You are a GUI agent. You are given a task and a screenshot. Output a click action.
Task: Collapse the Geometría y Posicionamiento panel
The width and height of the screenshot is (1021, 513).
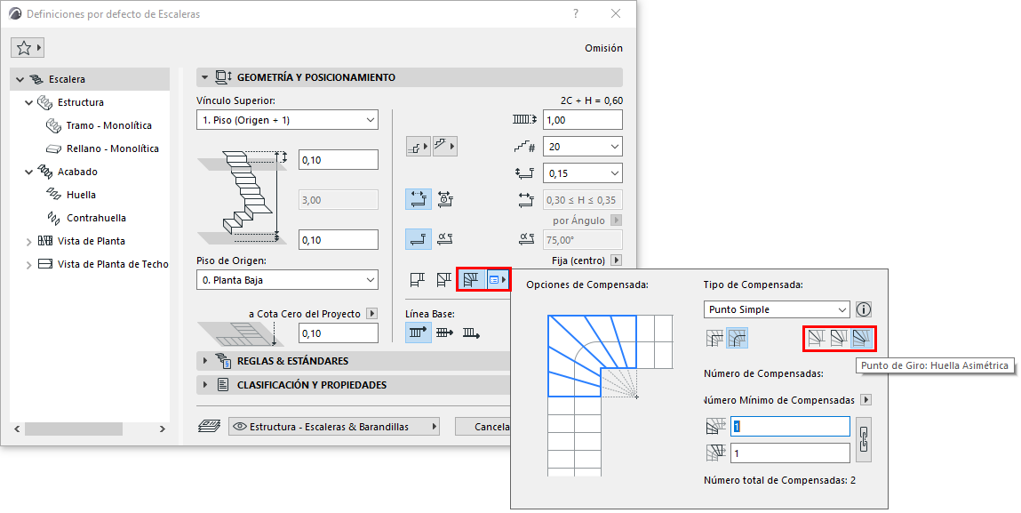[204, 77]
